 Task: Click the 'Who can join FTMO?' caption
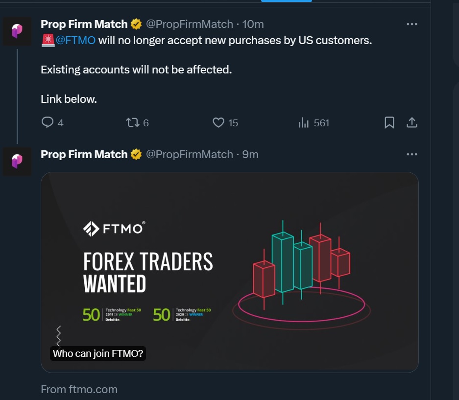(x=98, y=353)
